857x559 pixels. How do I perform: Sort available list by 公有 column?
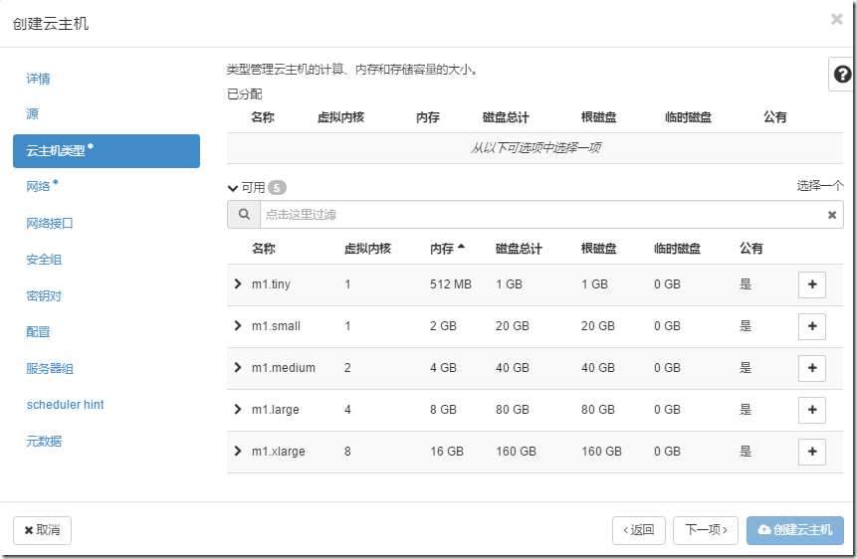(750, 249)
